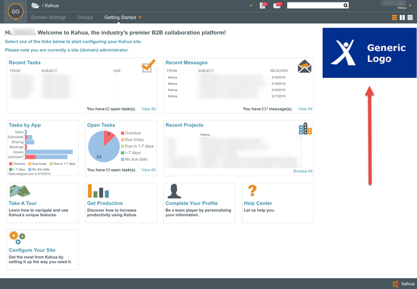Click the search magnifier icon
The width and height of the screenshot is (417, 289).
tap(345, 6)
